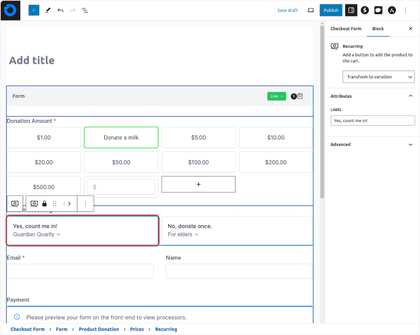Viewport: 420px width, 335px height.
Task: Expand the Advanced section
Action: click(x=372, y=144)
